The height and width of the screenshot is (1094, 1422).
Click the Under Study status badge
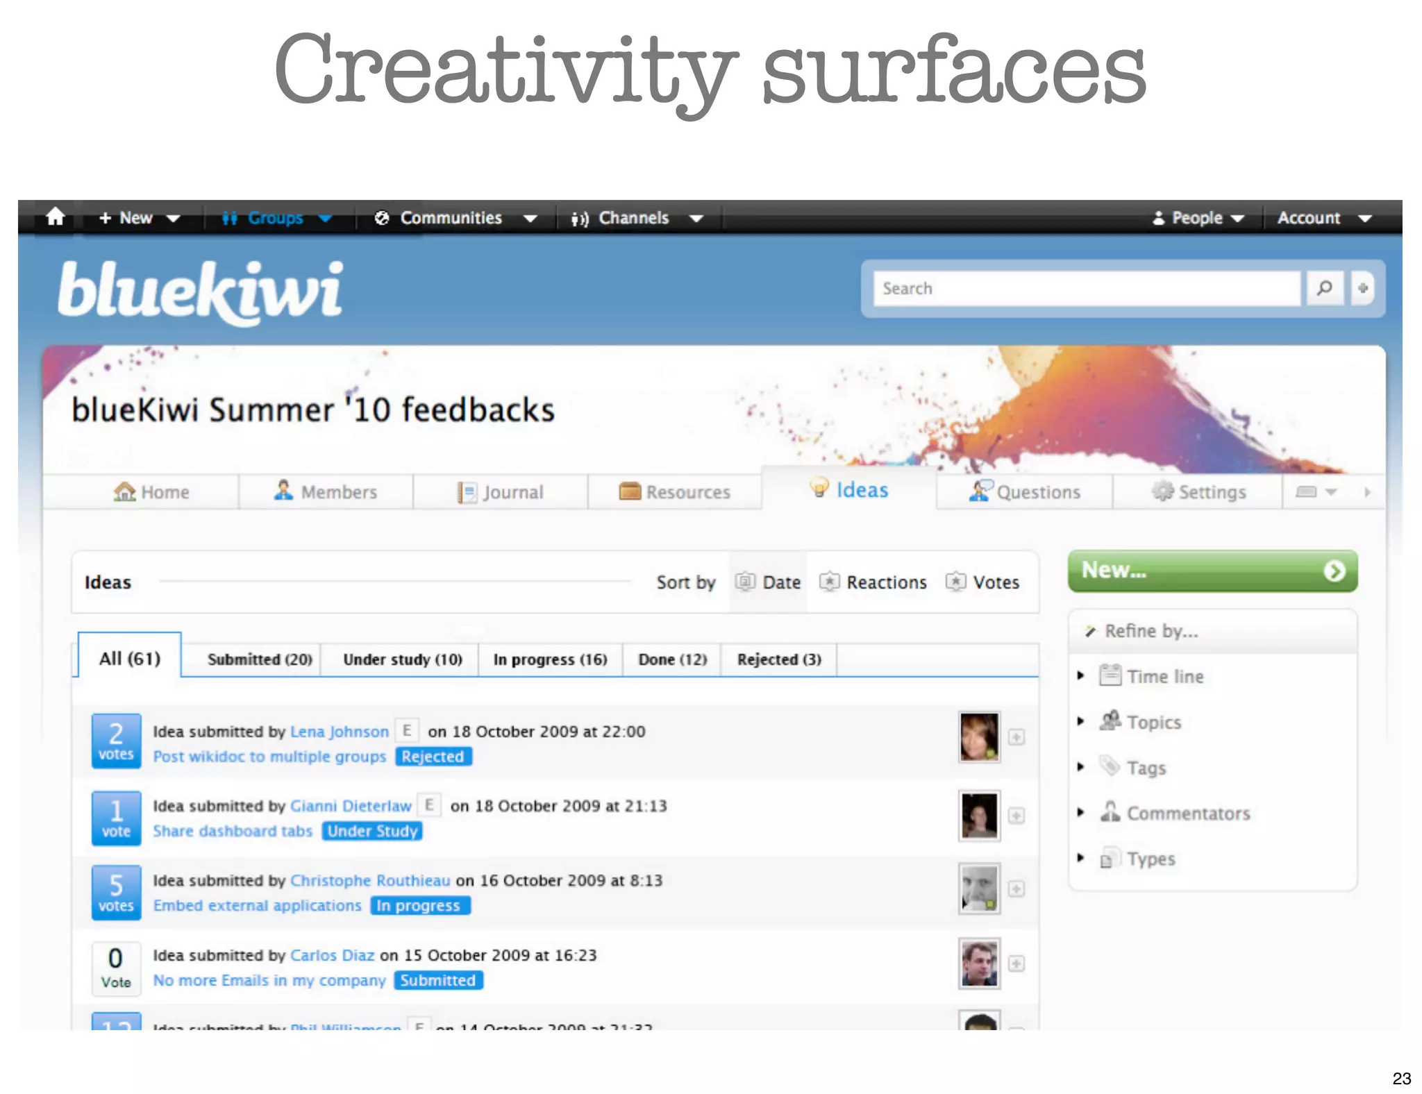pos(372,831)
